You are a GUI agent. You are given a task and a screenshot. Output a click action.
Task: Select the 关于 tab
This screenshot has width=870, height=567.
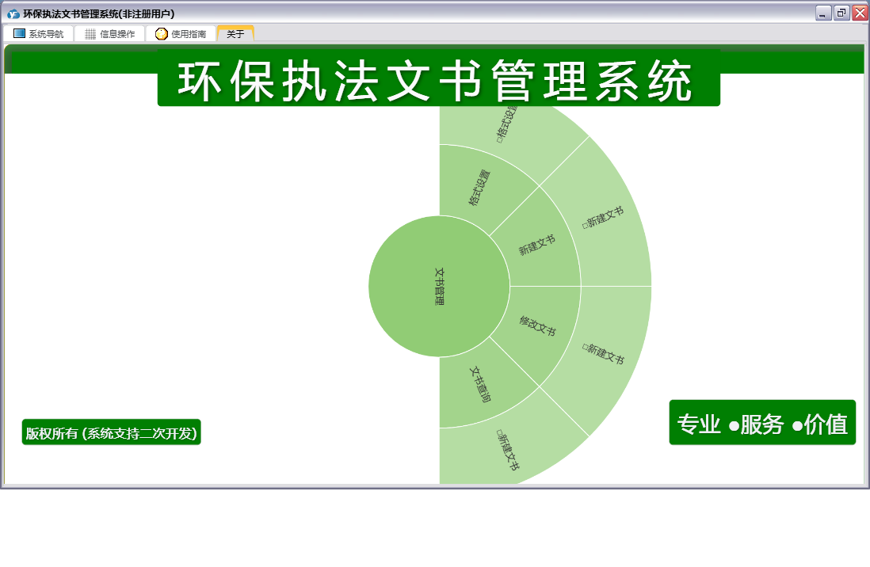pyautogui.click(x=235, y=34)
